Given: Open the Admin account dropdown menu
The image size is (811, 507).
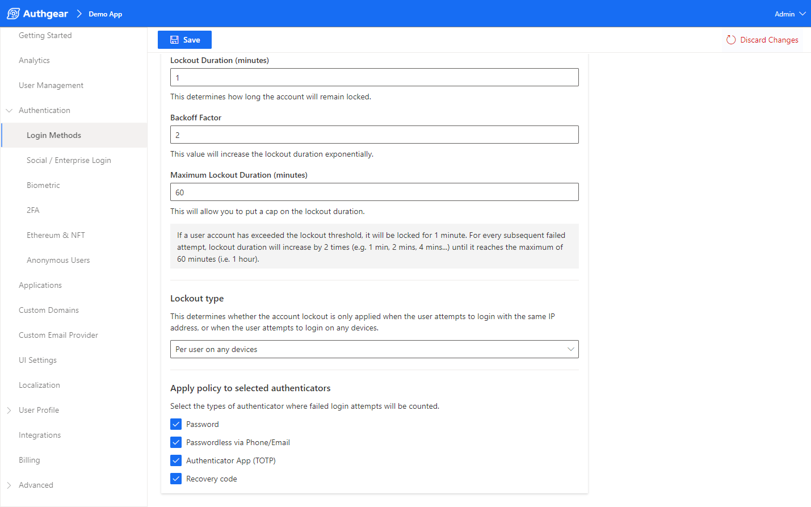Looking at the screenshot, I should tap(789, 14).
